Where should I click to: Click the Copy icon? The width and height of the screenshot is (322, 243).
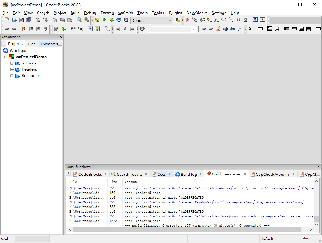coord(62,20)
